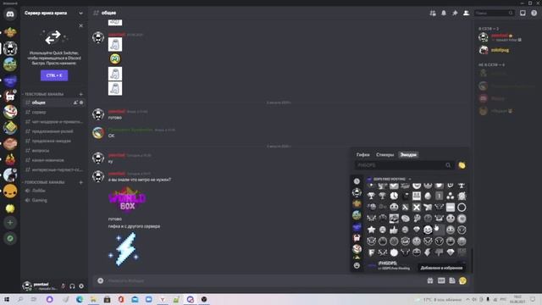542x305 pixels.
Task: Open user settings gear beside headphones
Action: point(81,286)
